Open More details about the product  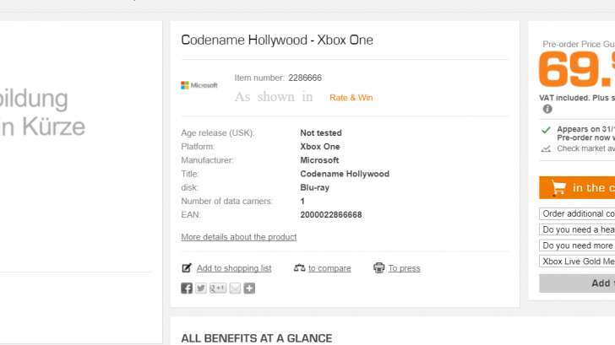(x=239, y=237)
